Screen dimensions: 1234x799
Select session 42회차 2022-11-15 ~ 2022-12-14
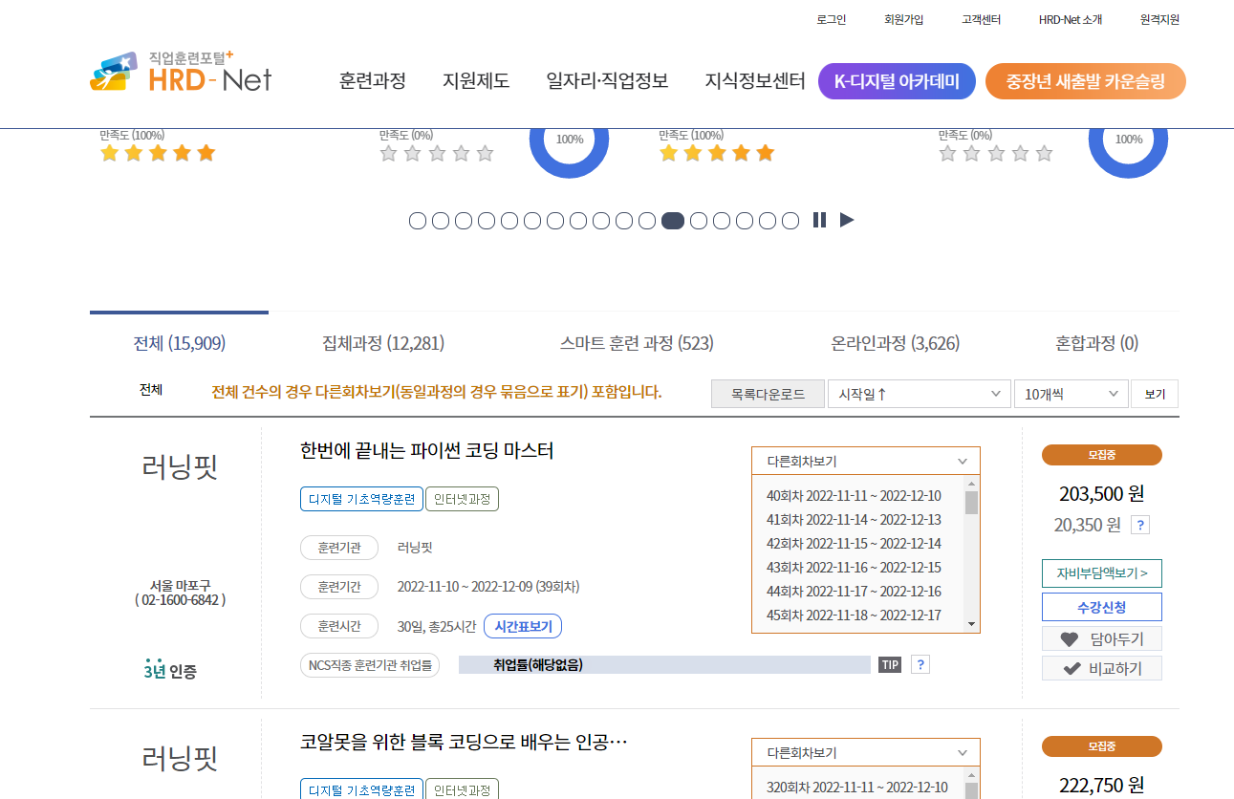[x=854, y=544]
